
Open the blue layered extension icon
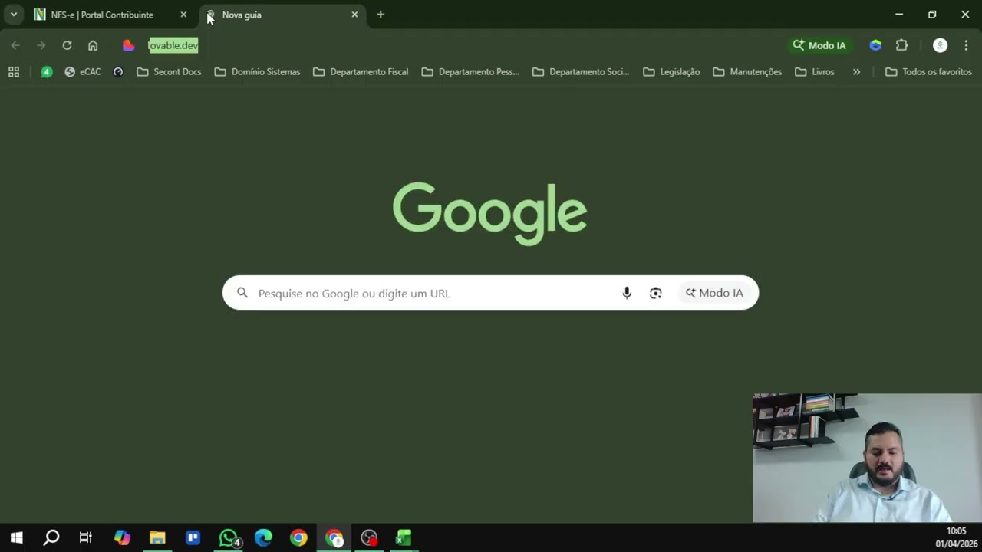(875, 45)
